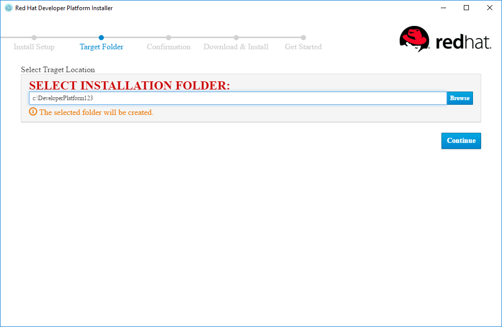Click the orange info icon

tap(33, 111)
